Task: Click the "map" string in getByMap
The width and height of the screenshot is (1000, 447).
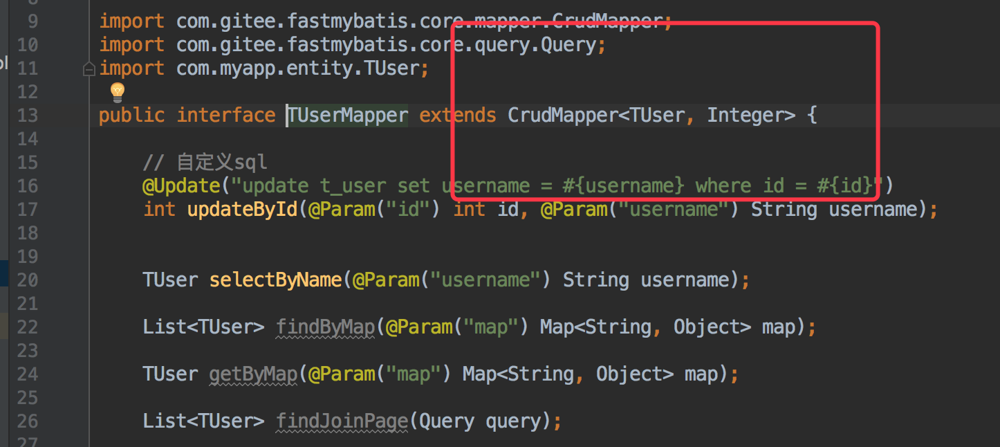Action: point(414,374)
